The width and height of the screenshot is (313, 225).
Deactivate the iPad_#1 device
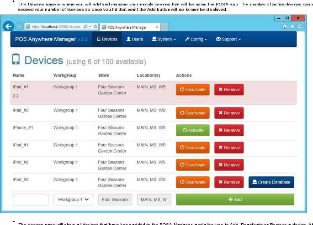pyautogui.click(x=193, y=90)
